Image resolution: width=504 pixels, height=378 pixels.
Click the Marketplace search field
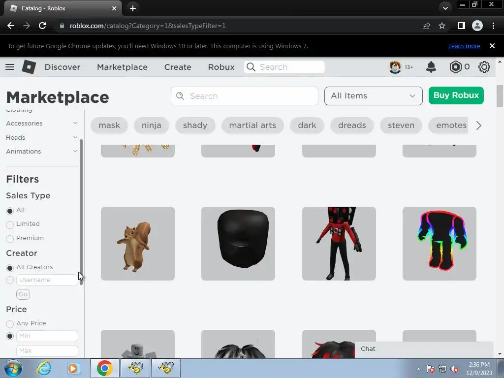pyautogui.click(x=244, y=96)
